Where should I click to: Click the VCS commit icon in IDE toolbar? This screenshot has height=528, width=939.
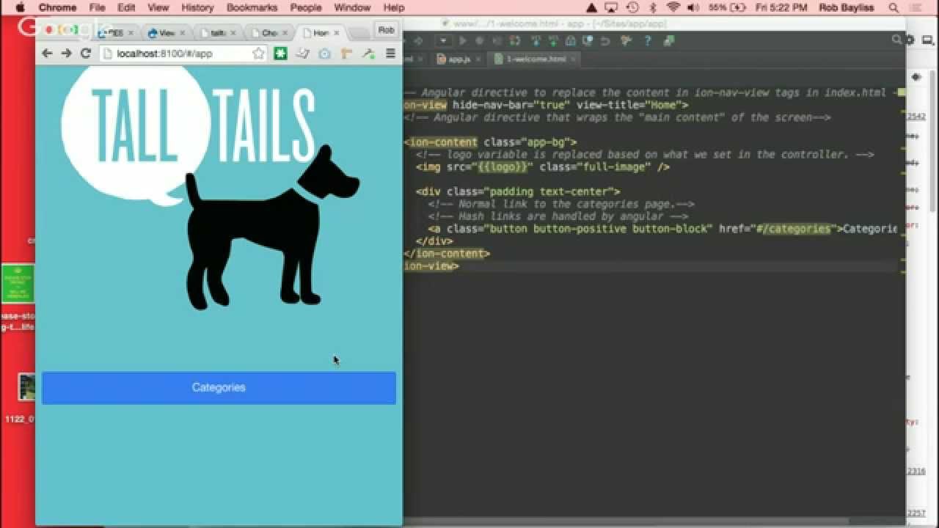point(555,41)
